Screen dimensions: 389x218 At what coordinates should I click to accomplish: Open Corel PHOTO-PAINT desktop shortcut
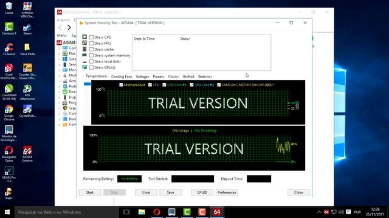click(9, 71)
